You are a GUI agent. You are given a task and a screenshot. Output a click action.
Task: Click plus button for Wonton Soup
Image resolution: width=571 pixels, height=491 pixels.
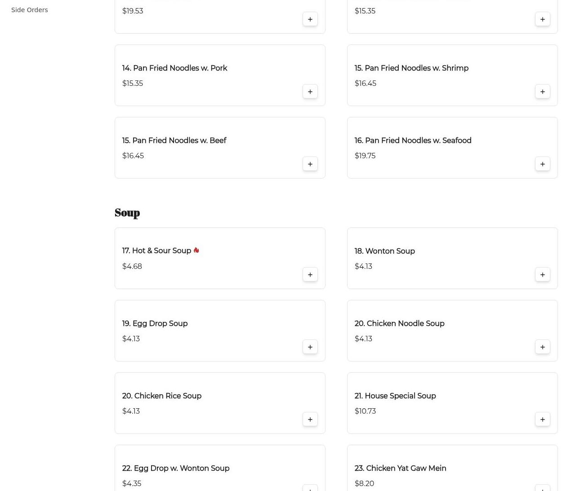click(x=542, y=274)
